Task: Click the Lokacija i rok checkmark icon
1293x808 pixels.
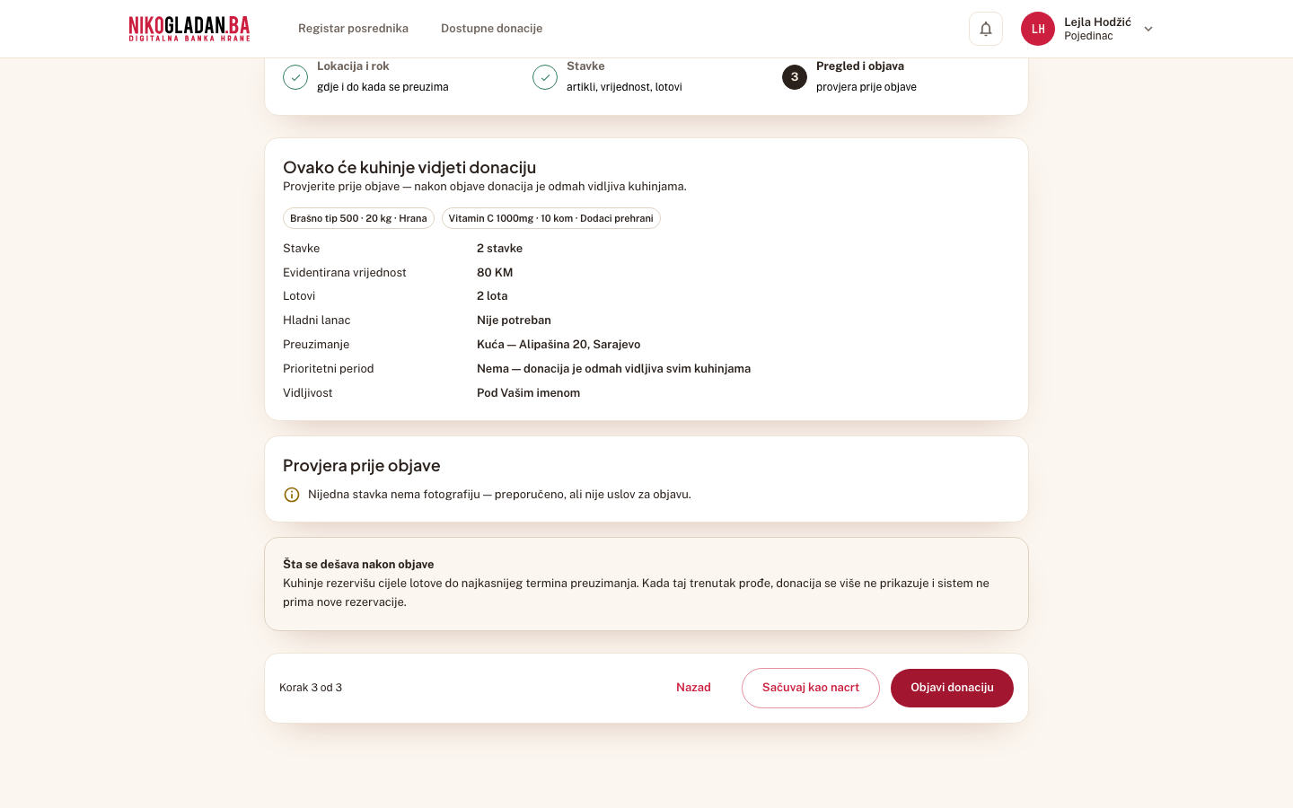Action: pyautogui.click(x=295, y=77)
